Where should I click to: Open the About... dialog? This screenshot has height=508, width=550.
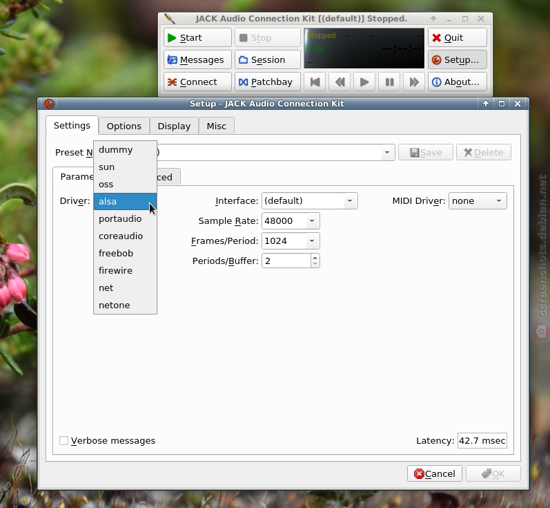click(458, 82)
